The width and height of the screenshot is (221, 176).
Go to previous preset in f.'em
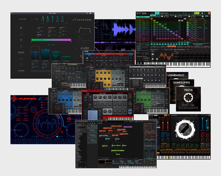[x=183, y=13]
